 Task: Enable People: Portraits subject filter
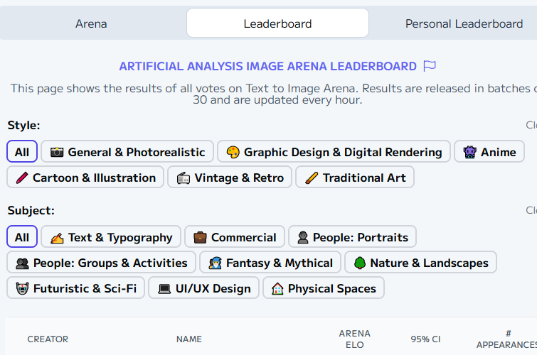[x=352, y=237]
